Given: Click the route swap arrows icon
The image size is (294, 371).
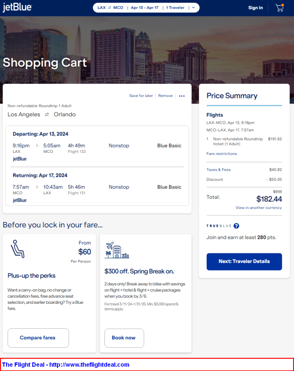Looking at the screenshot, I should [x=47, y=115].
